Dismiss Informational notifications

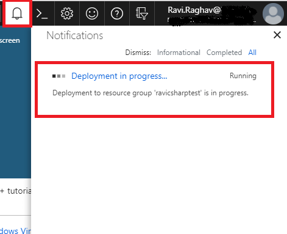tap(179, 53)
